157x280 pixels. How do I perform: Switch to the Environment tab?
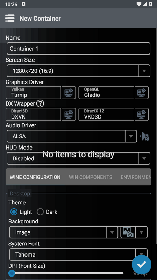(x=136, y=177)
